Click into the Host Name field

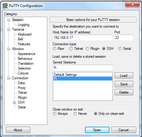tap(83, 38)
